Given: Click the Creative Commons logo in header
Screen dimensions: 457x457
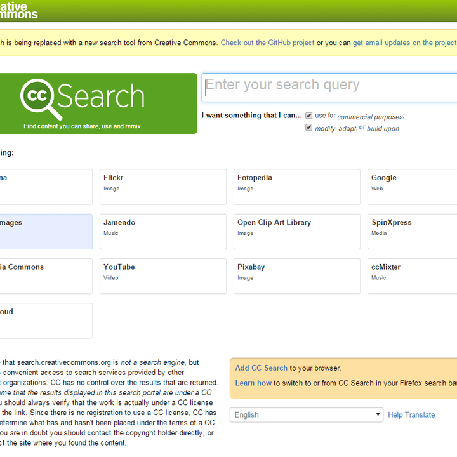Looking at the screenshot, I should pyautogui.click(x=18, y=10).
